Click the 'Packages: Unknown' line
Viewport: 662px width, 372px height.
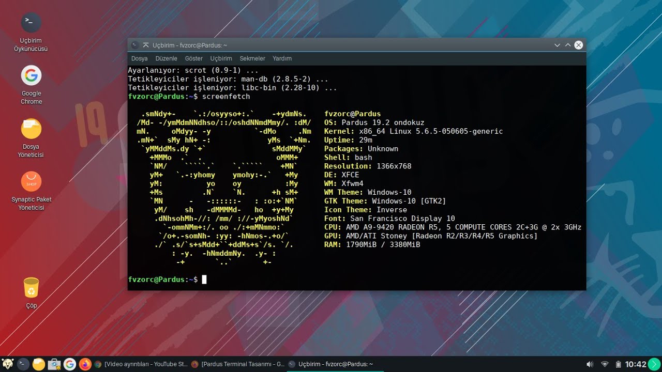[x=361, y=149]
